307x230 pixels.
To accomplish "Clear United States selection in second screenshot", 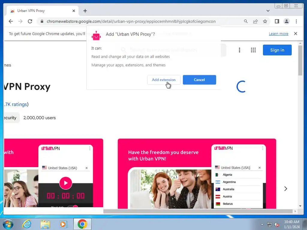I will pos(259,168).
